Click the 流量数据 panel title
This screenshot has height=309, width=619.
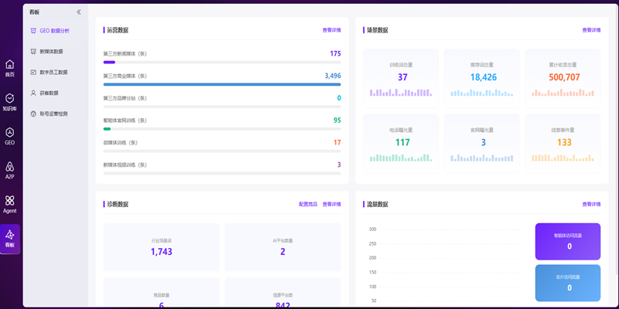coord(378,205)
